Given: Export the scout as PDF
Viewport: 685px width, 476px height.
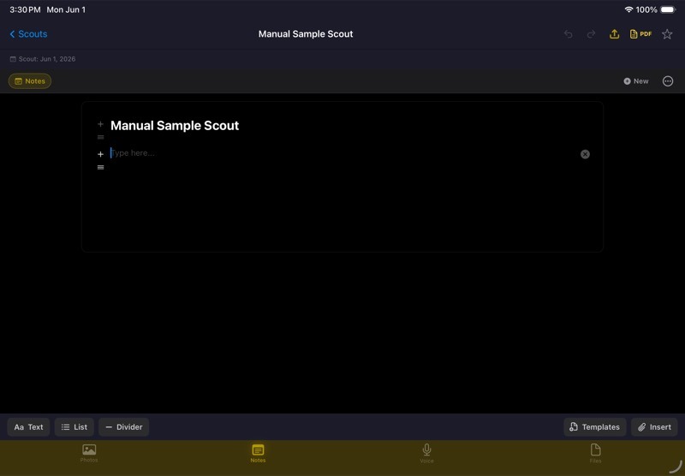Looking at the screenshot, I should click(640, 34).
